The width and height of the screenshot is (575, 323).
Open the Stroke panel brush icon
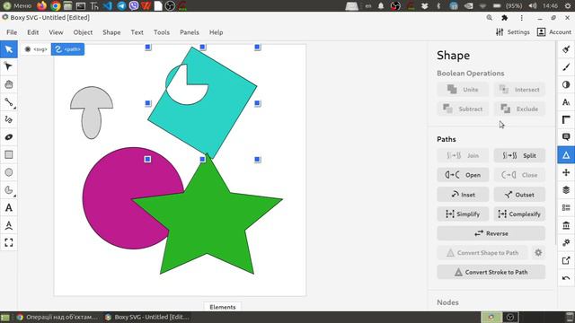[x=566, y=67]
